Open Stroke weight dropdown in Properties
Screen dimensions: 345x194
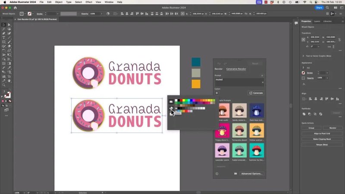point(327,73)
